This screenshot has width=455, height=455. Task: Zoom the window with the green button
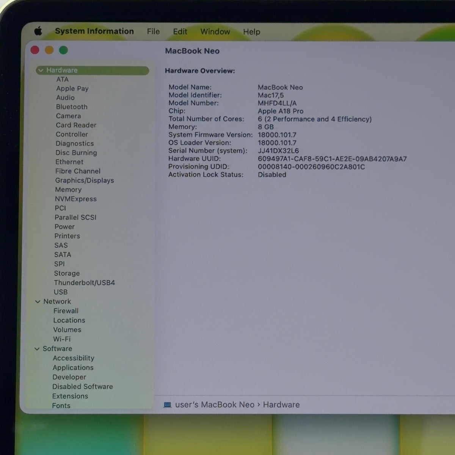[x=63, y=50]
